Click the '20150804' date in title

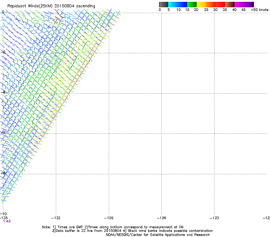pyautogui.click(x=64, y=6)
